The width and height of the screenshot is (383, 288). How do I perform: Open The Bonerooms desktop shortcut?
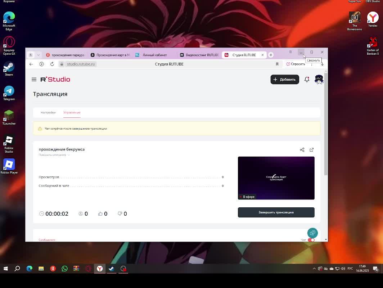(x=355, y=21)
